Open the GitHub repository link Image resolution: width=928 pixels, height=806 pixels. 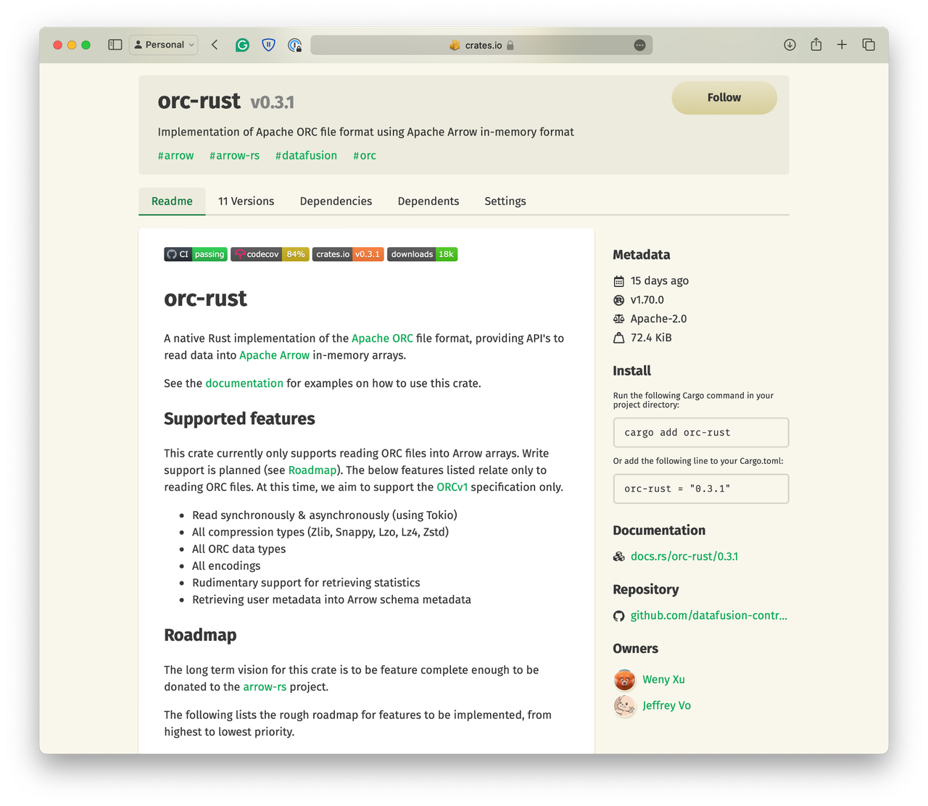click(708, 615)
